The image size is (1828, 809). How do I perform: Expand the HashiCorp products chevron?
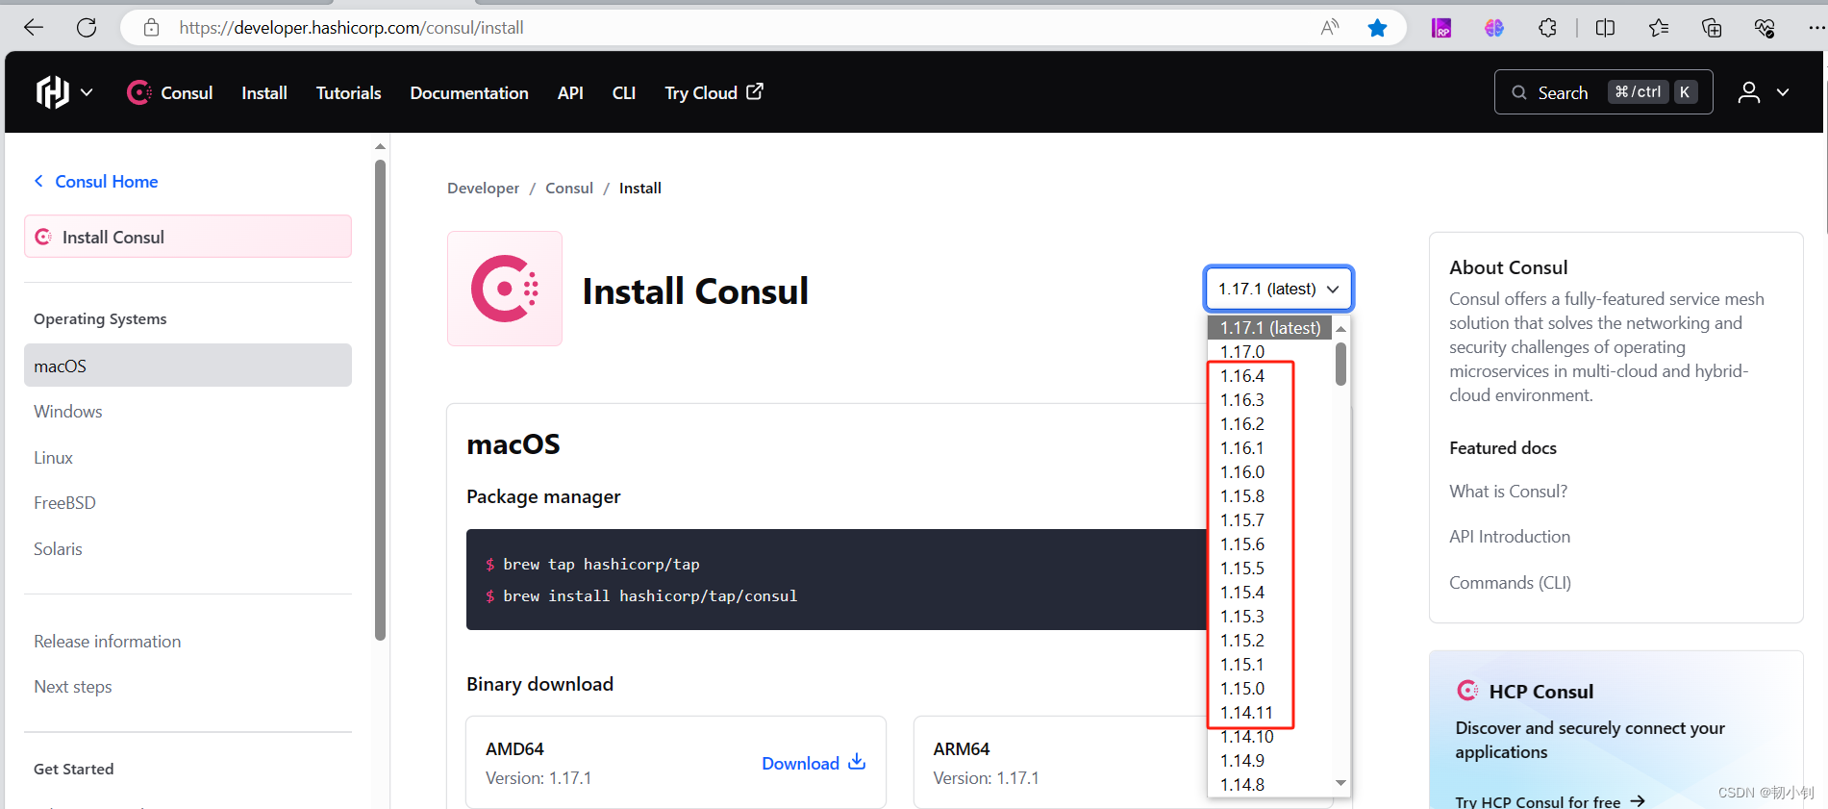click(87, 92)
